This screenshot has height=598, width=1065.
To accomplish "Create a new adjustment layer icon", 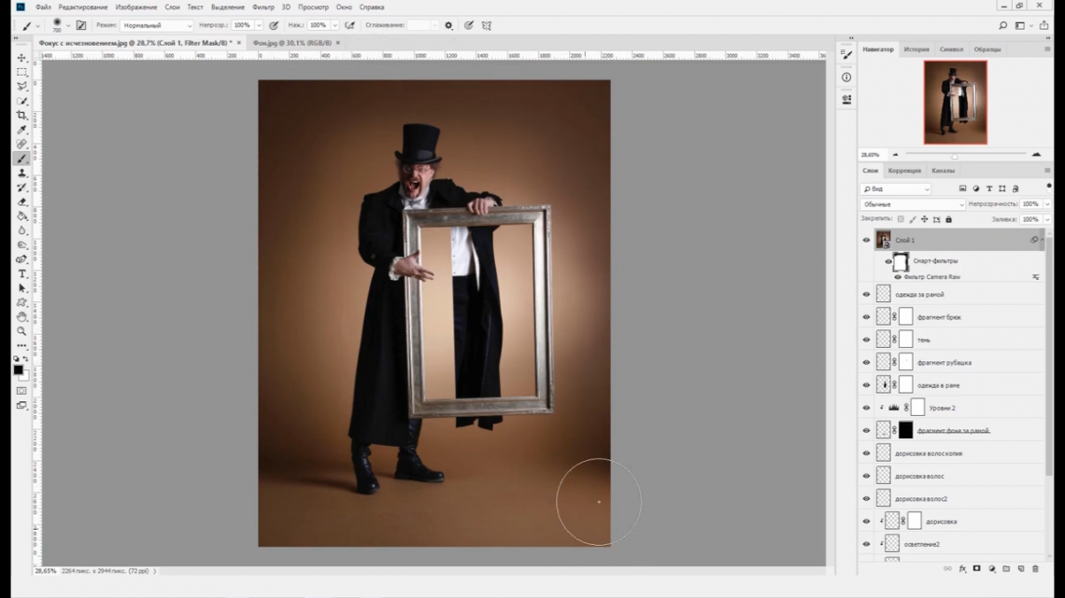I will 991,569.
